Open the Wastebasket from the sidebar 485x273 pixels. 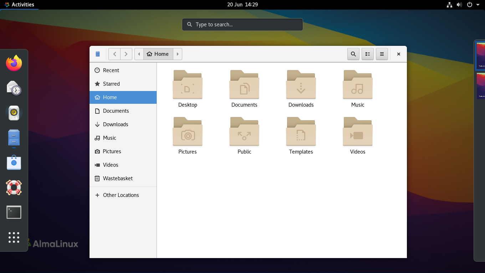[118, 178]
